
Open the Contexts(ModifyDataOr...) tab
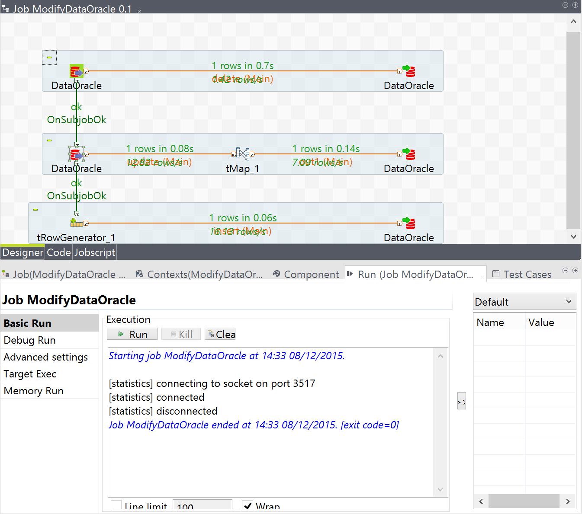pos(200,274)
